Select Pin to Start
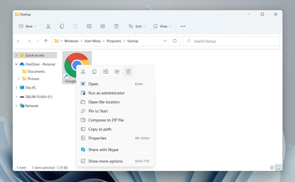Screen dimensions: 295x182 tap(115, 111)
